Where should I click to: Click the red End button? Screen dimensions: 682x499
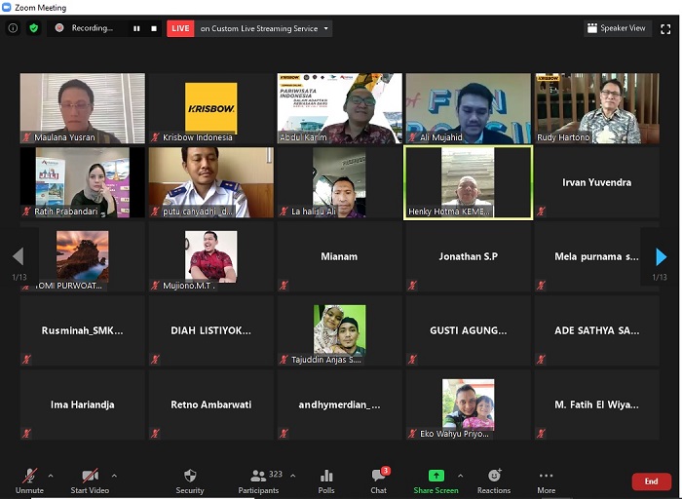[x=651, y=481]
